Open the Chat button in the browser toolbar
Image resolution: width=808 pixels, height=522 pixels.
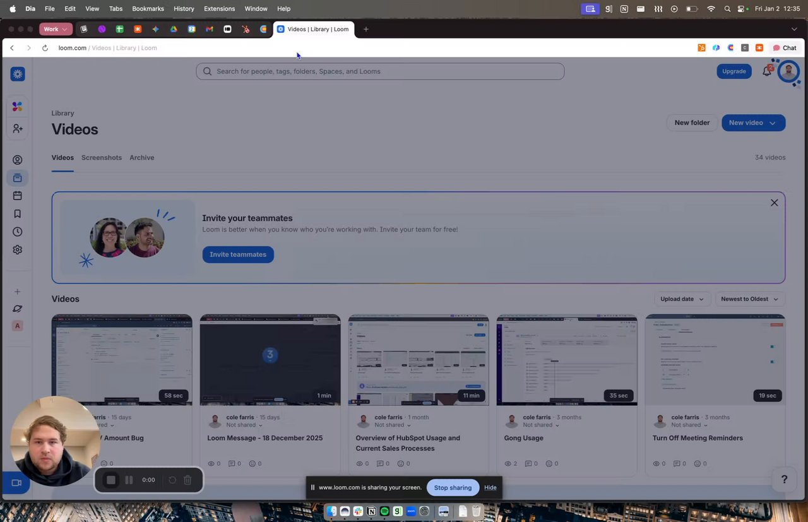[785, 48]
